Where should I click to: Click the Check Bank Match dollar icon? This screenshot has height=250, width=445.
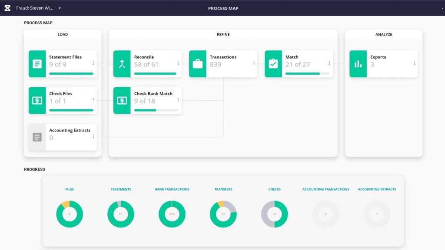pyautogui.click(x=122, y=100)
